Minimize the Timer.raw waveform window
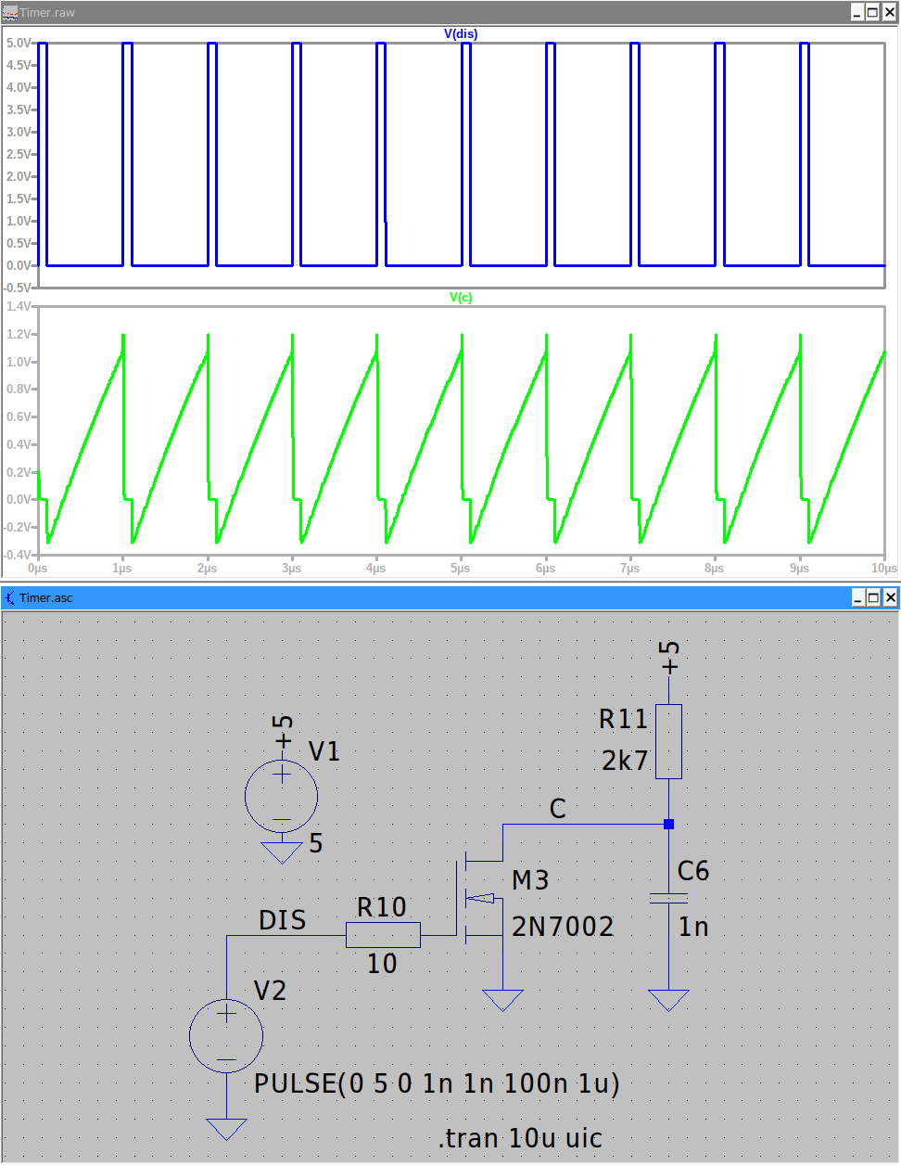The height and width of the screenshot is (1166, 901). (857, 13)
